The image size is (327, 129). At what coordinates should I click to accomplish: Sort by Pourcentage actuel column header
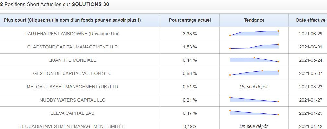pos(190,20)
